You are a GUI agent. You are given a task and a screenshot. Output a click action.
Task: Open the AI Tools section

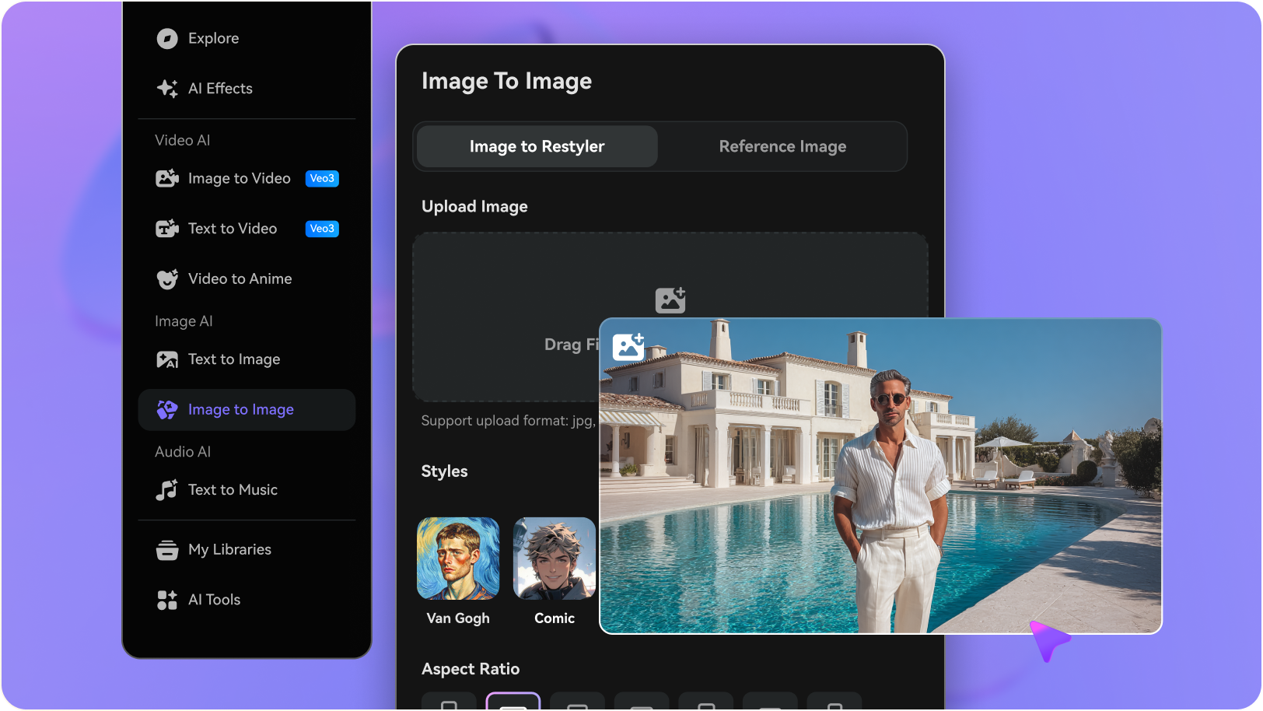point(213,600)
